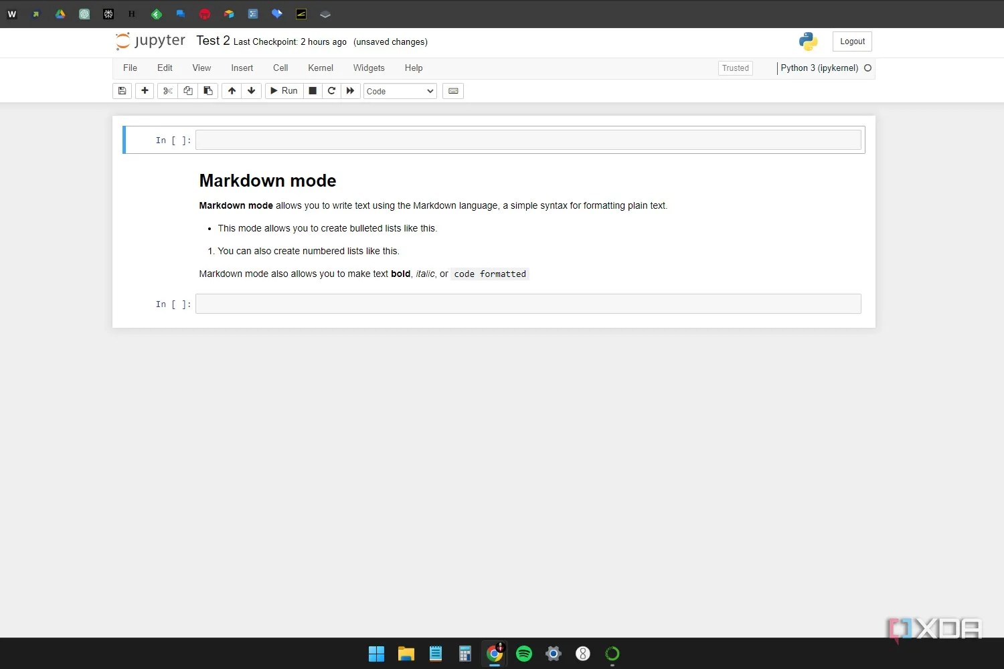The height and width of the screenshot is (669, 1004).
Task: Open the command palette keyboard icon
Action: [453, 91]
